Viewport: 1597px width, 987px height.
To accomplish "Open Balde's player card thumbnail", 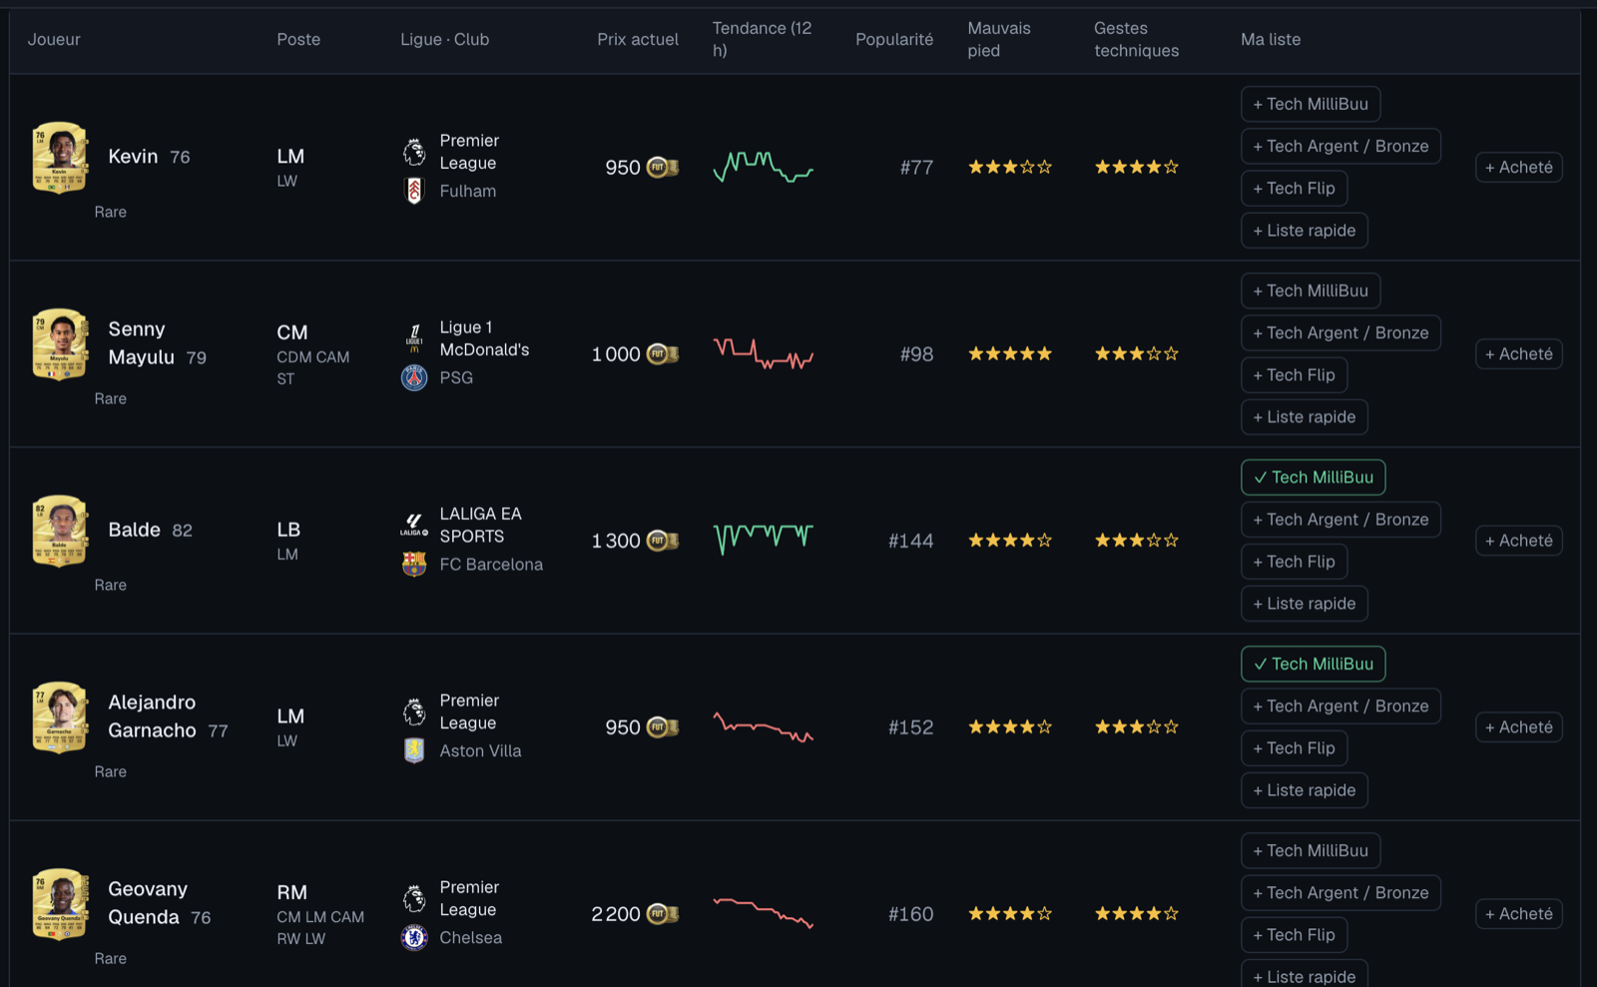I will pos(60,531).
